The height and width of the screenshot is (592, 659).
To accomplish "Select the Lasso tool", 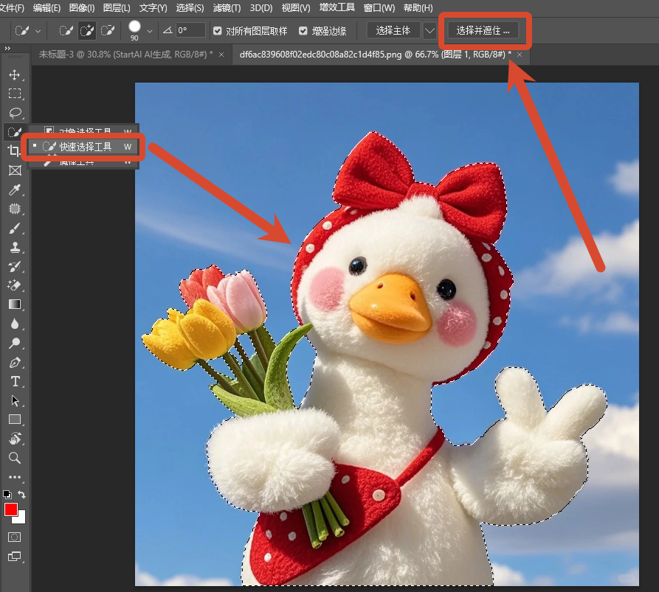I will tap(15, 113).
